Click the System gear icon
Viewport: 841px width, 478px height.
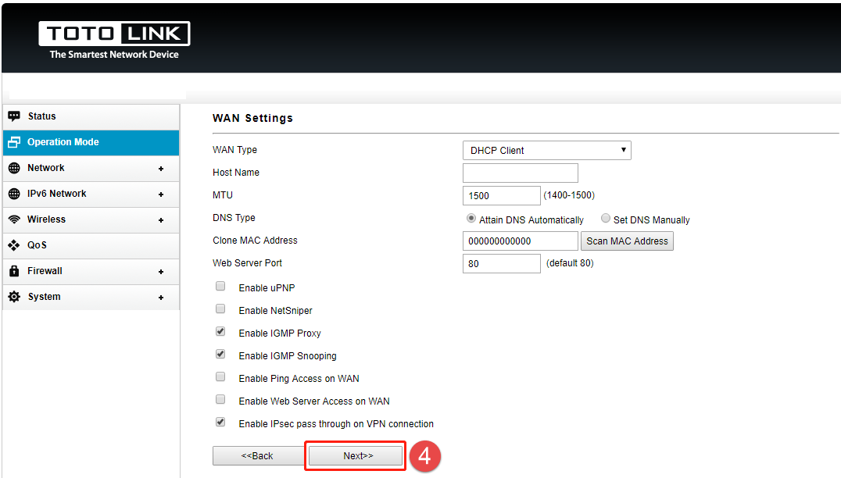pos(14,297)
